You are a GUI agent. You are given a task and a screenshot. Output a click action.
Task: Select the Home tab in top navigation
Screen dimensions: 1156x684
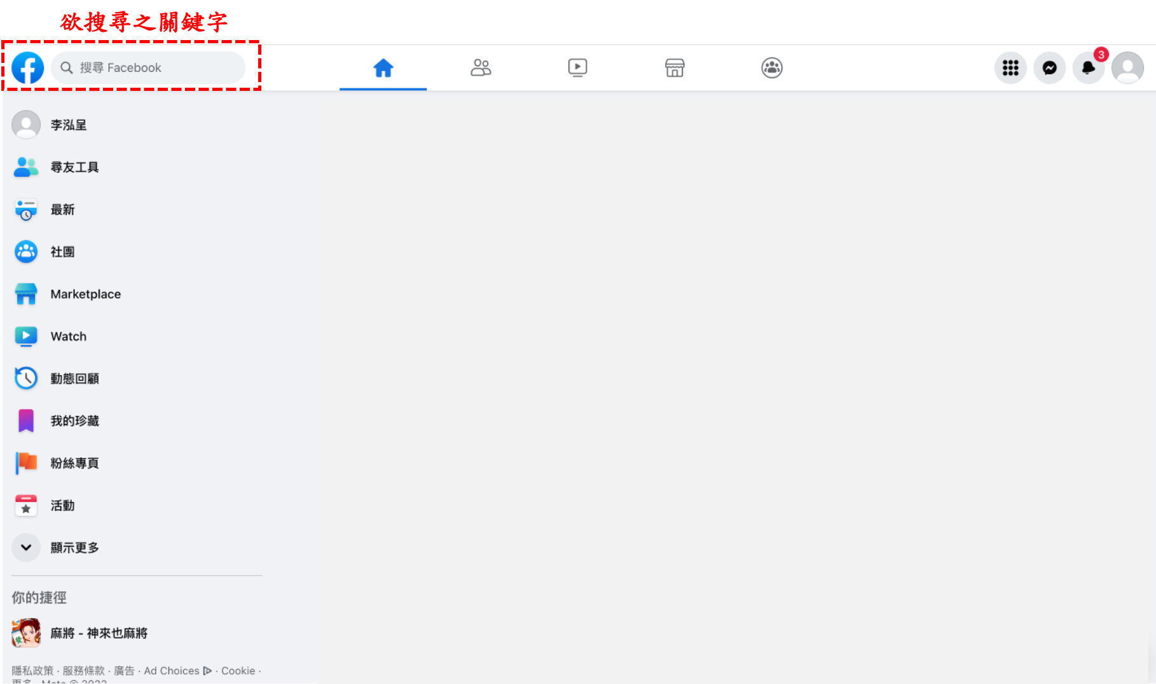(x=383, y=67)
